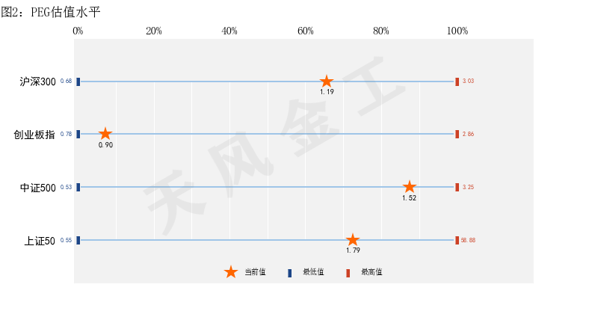Select the 创业板指 row label
This screenshot has height=323, width=592.
click(x=34, y=135)
